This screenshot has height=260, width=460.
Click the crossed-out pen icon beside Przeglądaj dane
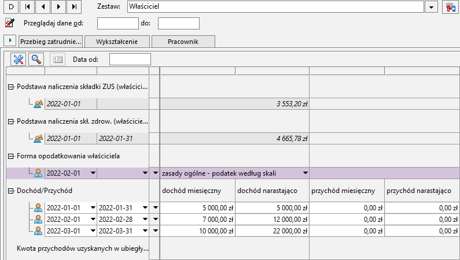[9, 23]
